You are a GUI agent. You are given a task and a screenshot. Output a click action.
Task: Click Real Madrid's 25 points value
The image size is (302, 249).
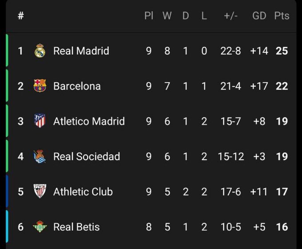[x=282, y=51]
